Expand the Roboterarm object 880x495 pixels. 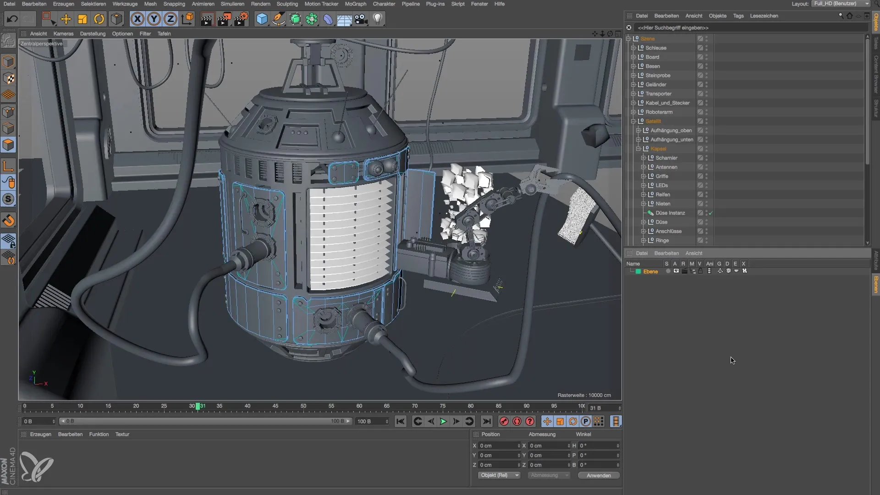pos(633,112)
